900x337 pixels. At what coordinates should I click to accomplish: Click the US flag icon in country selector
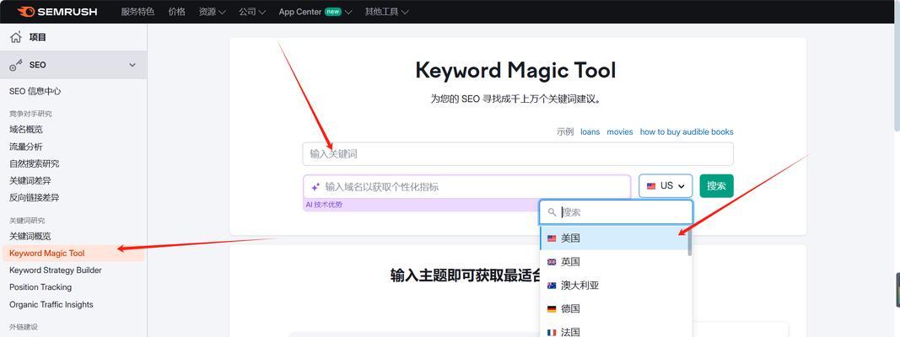tap(651, 185)
